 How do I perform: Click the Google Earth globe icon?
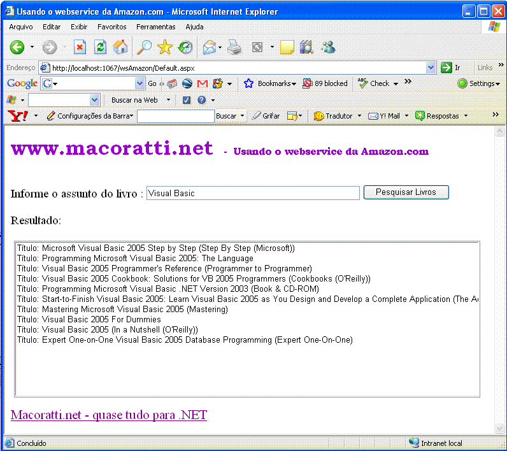tap(187, 83)
